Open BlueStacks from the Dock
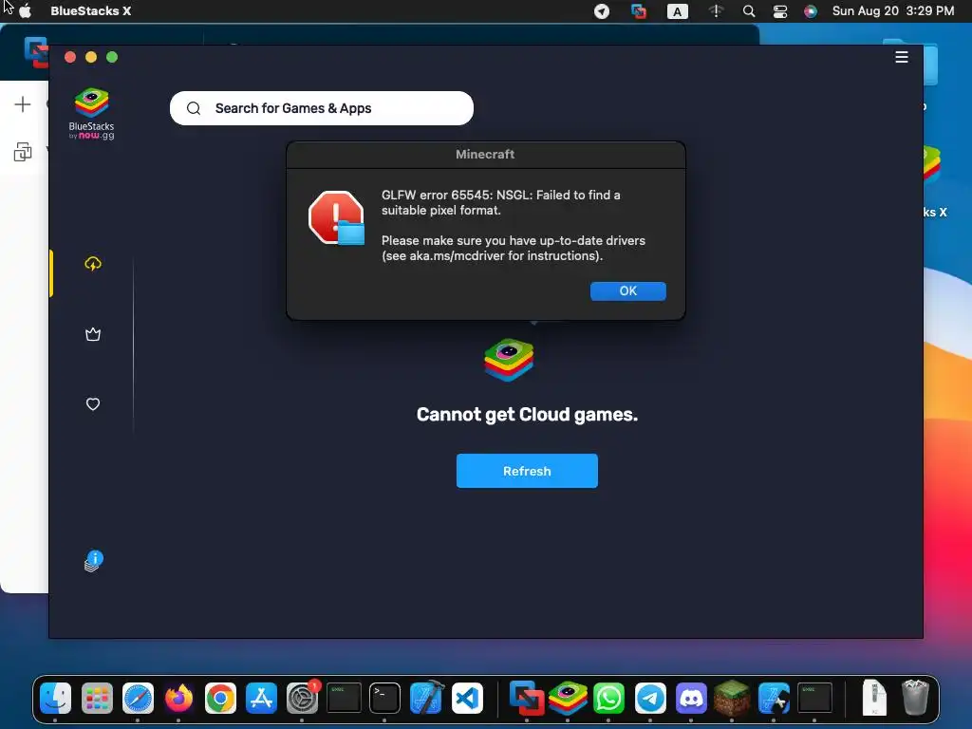The width and height of the screenshot is (972, 729). [x=568, y=699]
